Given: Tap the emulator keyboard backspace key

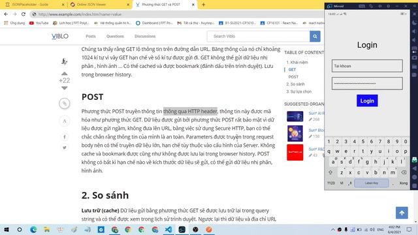Looking at the screenshot, I should [404, 172].
